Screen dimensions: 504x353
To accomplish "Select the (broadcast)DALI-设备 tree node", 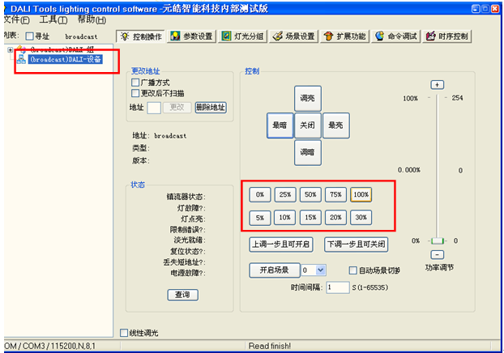I will pos(65,60).
